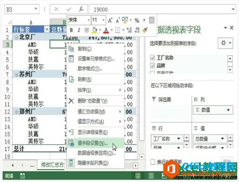Click the pivot fields gear tools icon
This screenshot has height=182, width=239.
pos(225,43)
